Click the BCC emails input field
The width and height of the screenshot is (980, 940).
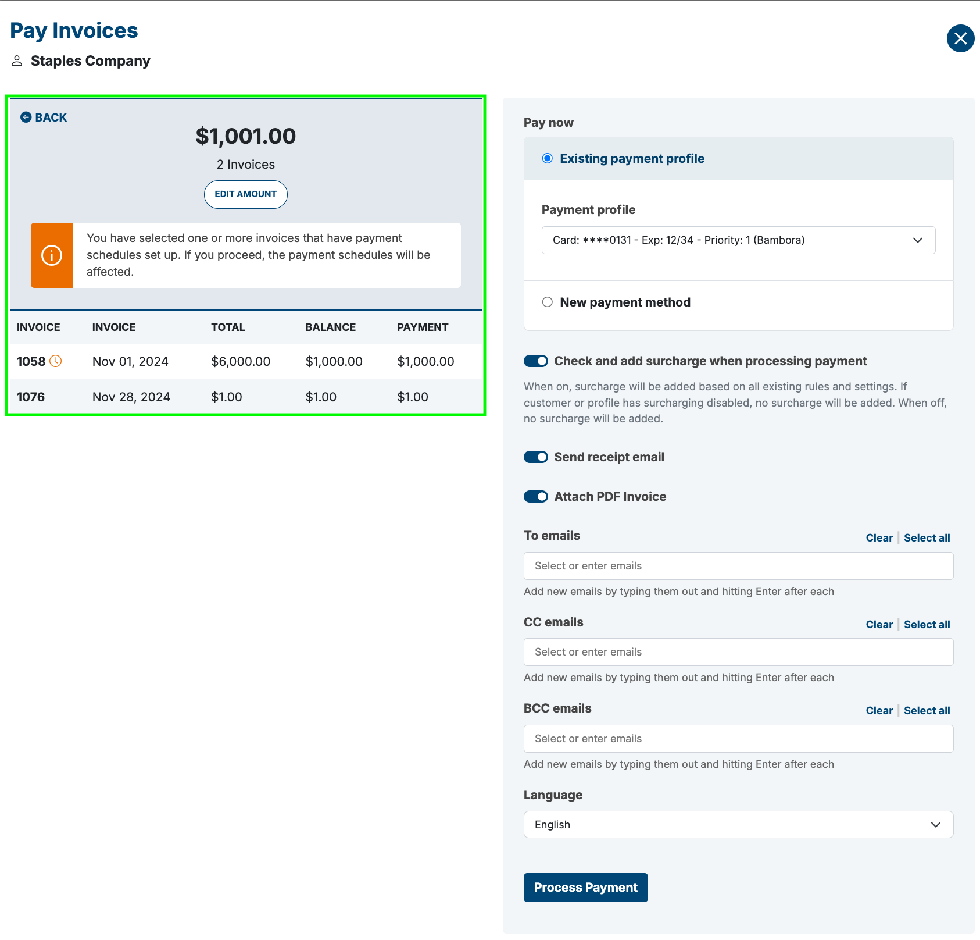(738, 739)
